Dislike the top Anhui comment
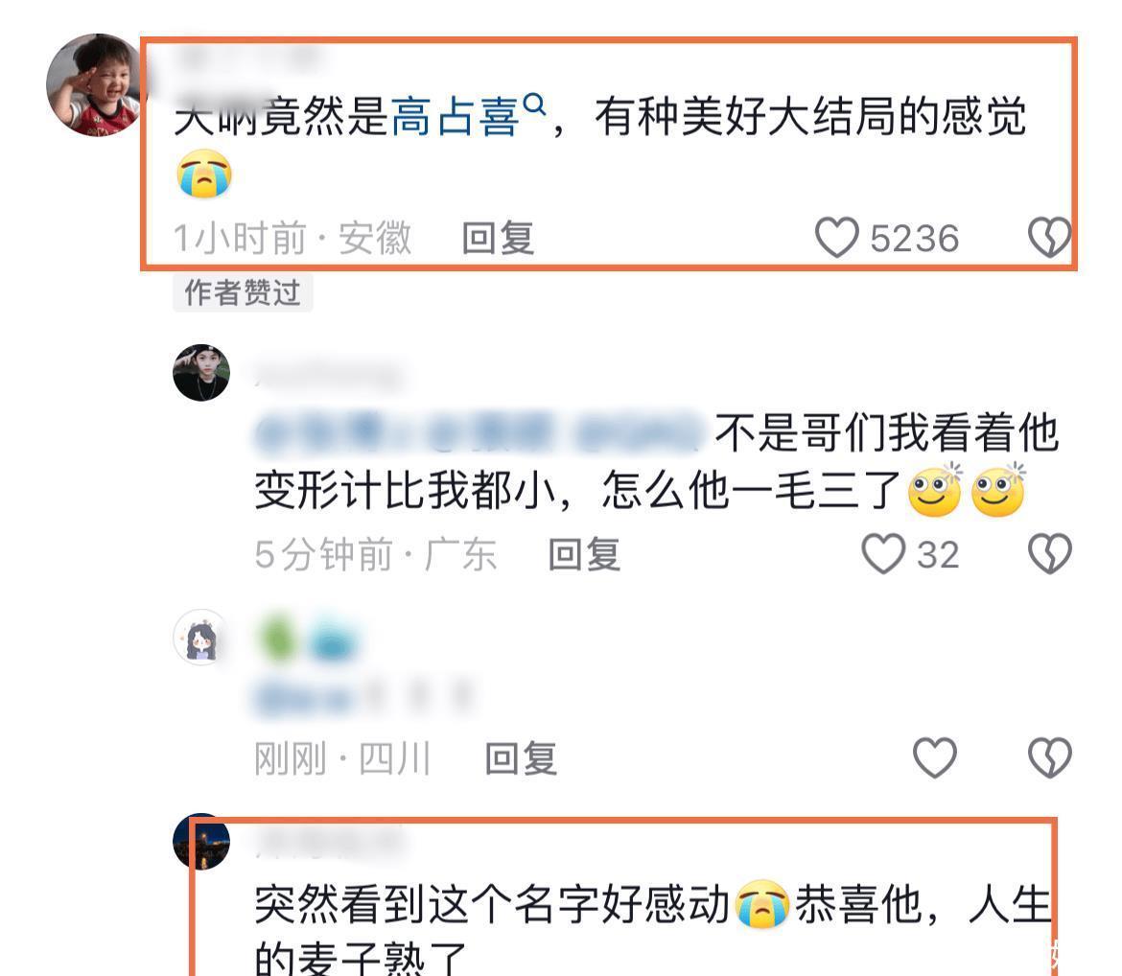 pyautogui.click(x=1049, y=238)
